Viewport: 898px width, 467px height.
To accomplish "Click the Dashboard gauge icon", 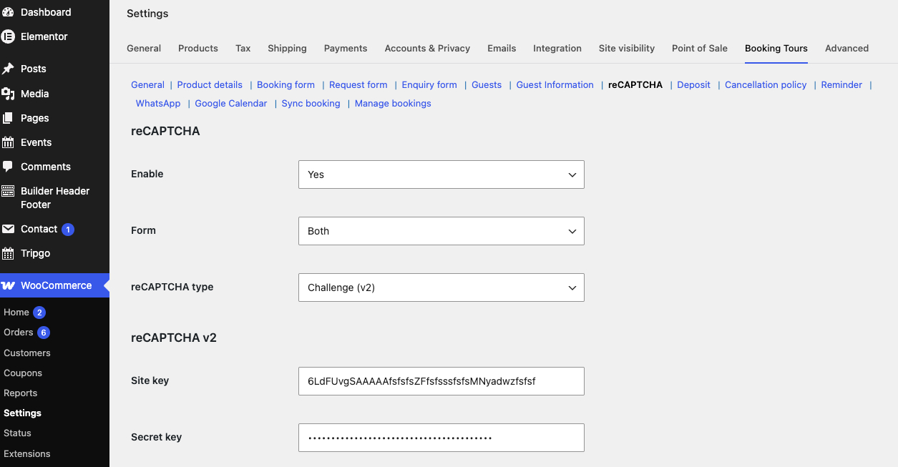I will pos(8,12).
